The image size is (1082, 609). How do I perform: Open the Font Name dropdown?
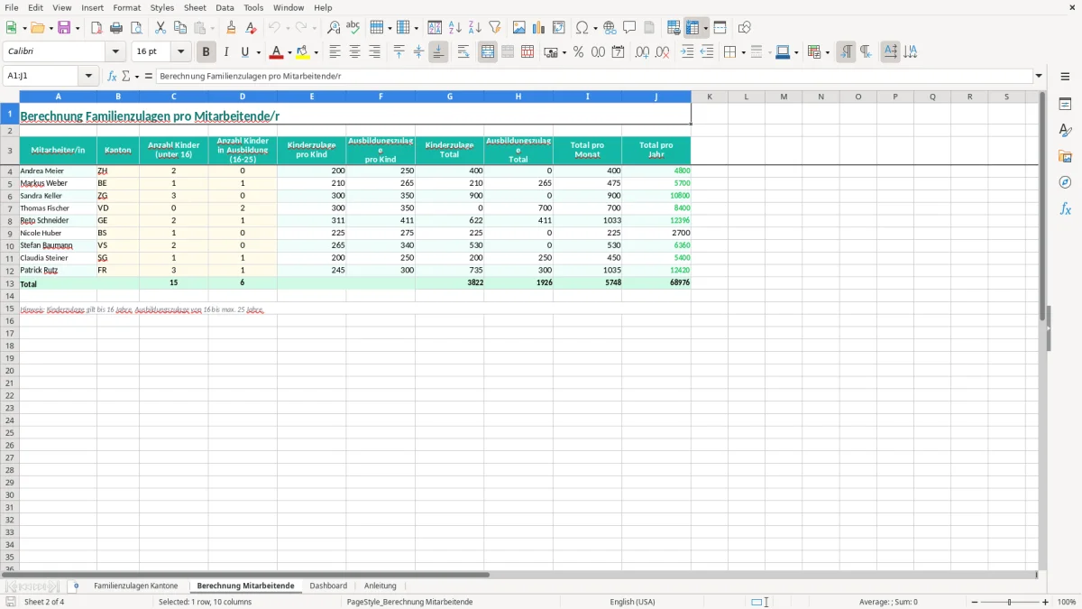click(x=115, y=52)
